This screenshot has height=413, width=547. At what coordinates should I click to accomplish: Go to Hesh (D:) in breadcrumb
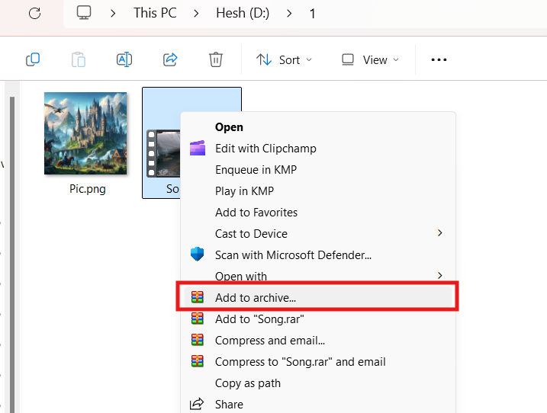point(243,13)
